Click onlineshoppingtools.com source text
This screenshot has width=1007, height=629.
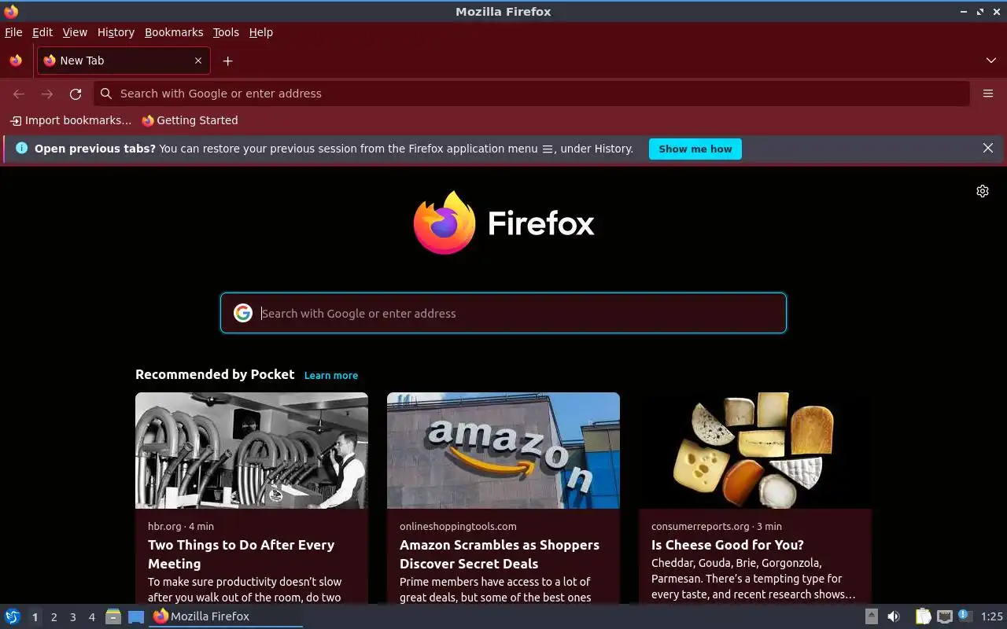click(458, 526)
